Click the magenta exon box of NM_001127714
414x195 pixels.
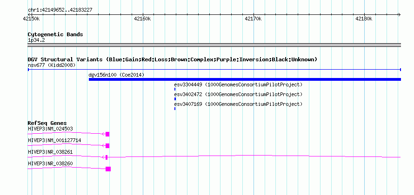pos(107,146)
